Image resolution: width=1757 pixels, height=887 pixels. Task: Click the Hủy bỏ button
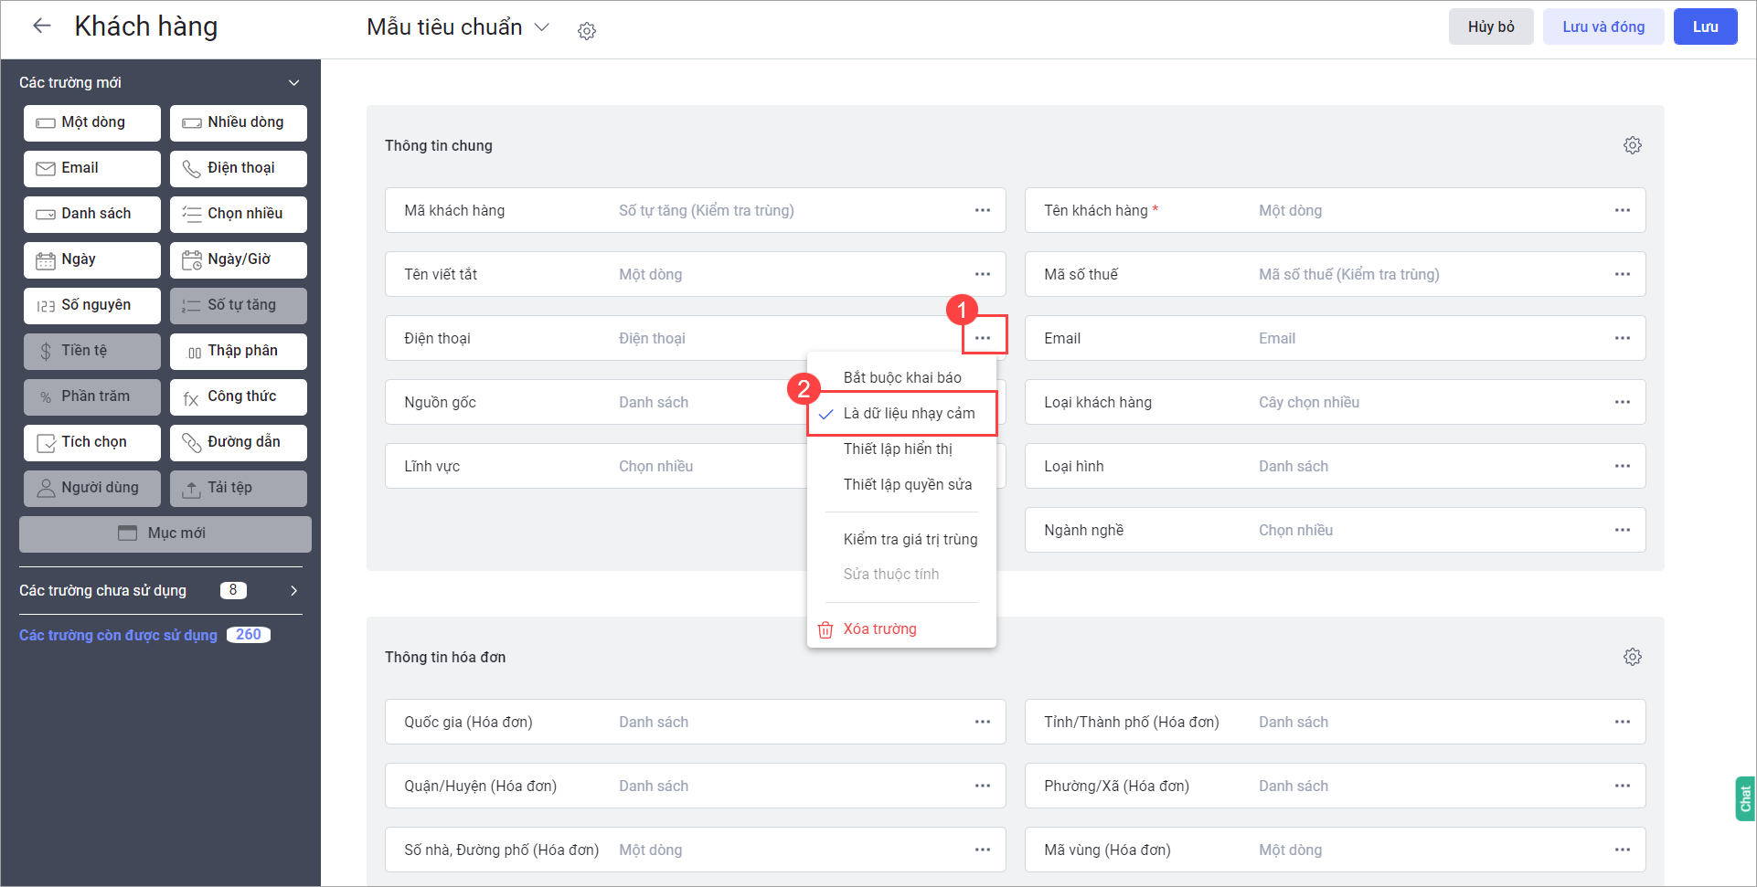(x=1491, y=26)
